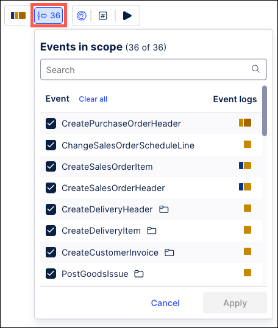
Task: Uncheck CreateDeliveryItem checkbox
Action: click(x=51, y=231)
